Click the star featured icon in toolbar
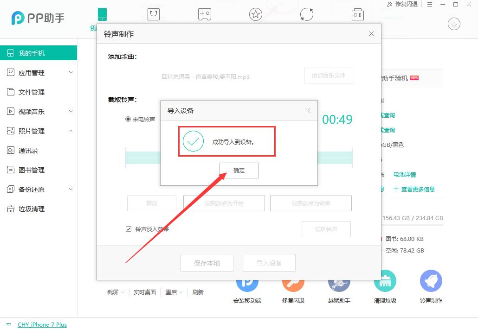The width and height of the screenshot is (478, 329). 256,14
